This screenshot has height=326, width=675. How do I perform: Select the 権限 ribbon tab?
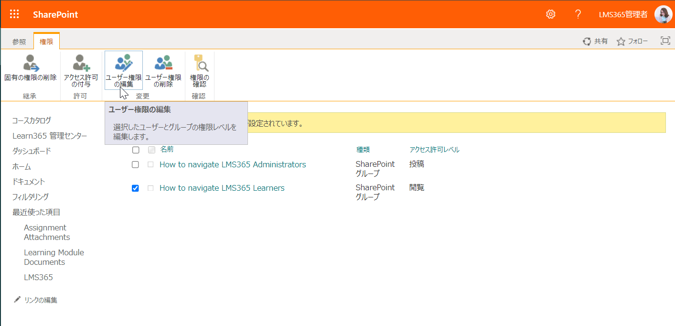point(46,42)
